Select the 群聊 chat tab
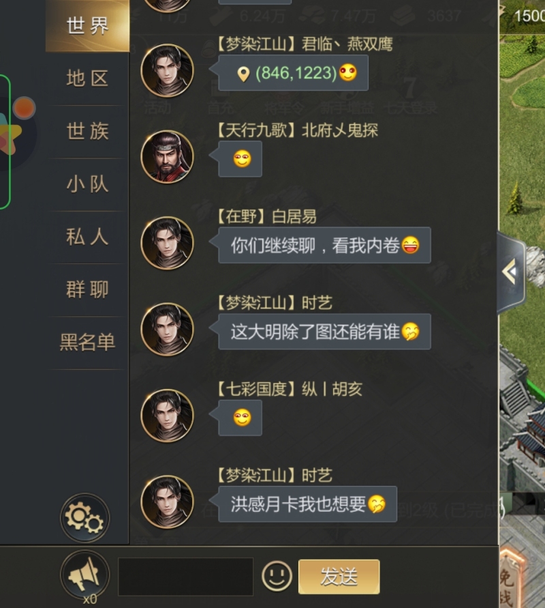 (87, 289)
